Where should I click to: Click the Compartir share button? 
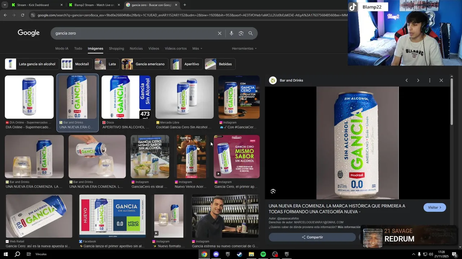pyautogui.click(x=312, y=237)
